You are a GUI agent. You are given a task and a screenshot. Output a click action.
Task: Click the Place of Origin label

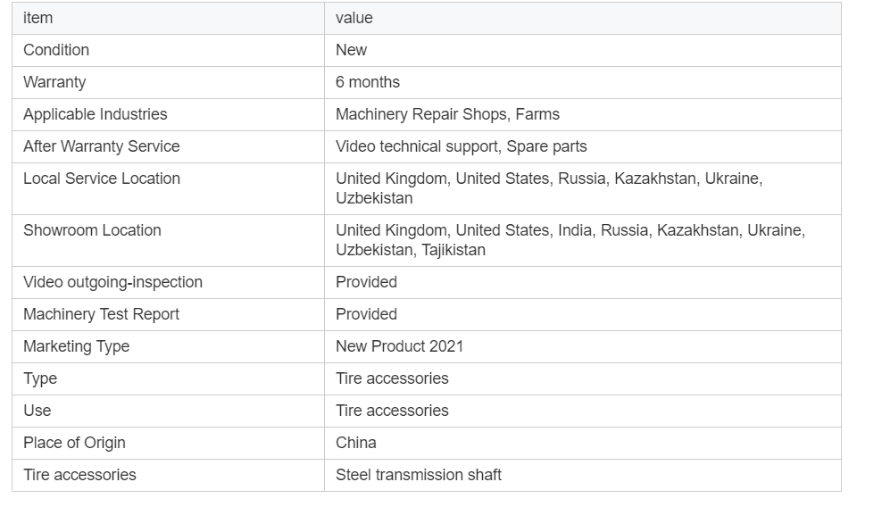click(74, 443)
